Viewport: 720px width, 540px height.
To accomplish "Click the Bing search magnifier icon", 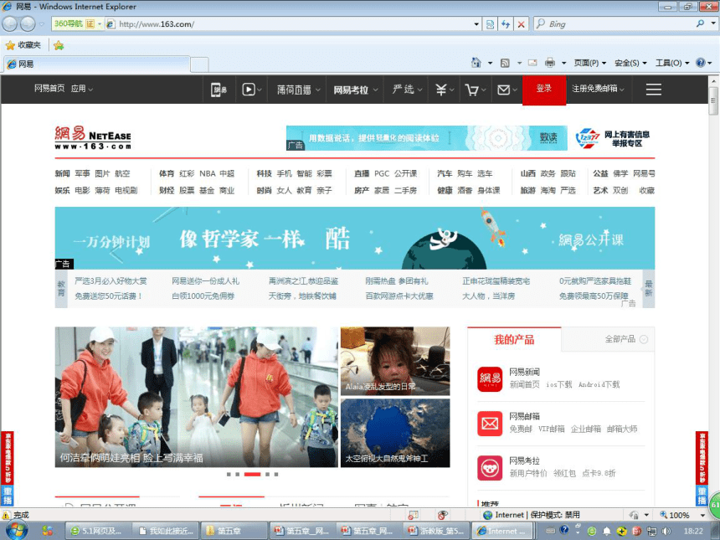I will coord(700,23).
